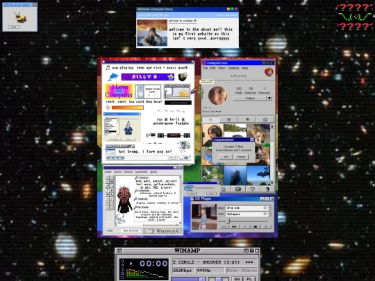This screenshot has height=281, width=375.
Task: Click the stop button in CD Player
Action: tap(256, 226)
